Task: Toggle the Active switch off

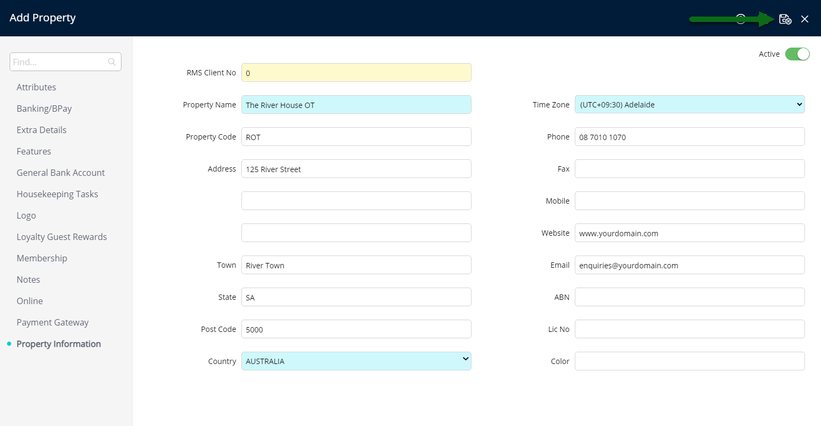Action: (x=797, y=54)
